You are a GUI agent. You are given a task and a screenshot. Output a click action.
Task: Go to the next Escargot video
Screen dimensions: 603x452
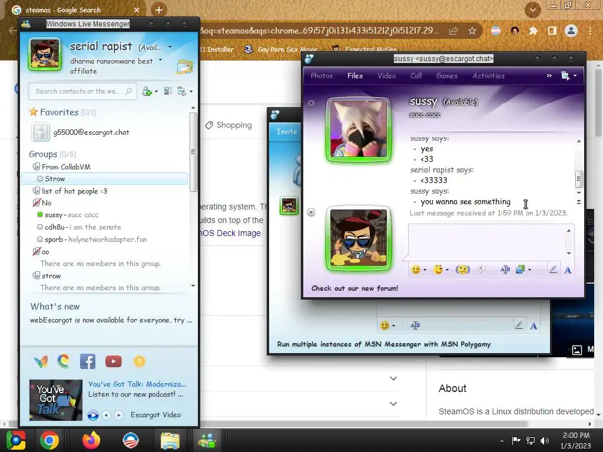point(119,415)
